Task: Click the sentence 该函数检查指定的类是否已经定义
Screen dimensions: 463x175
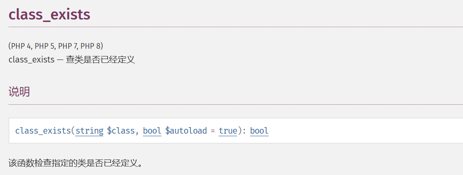Action: click(76, 163)
